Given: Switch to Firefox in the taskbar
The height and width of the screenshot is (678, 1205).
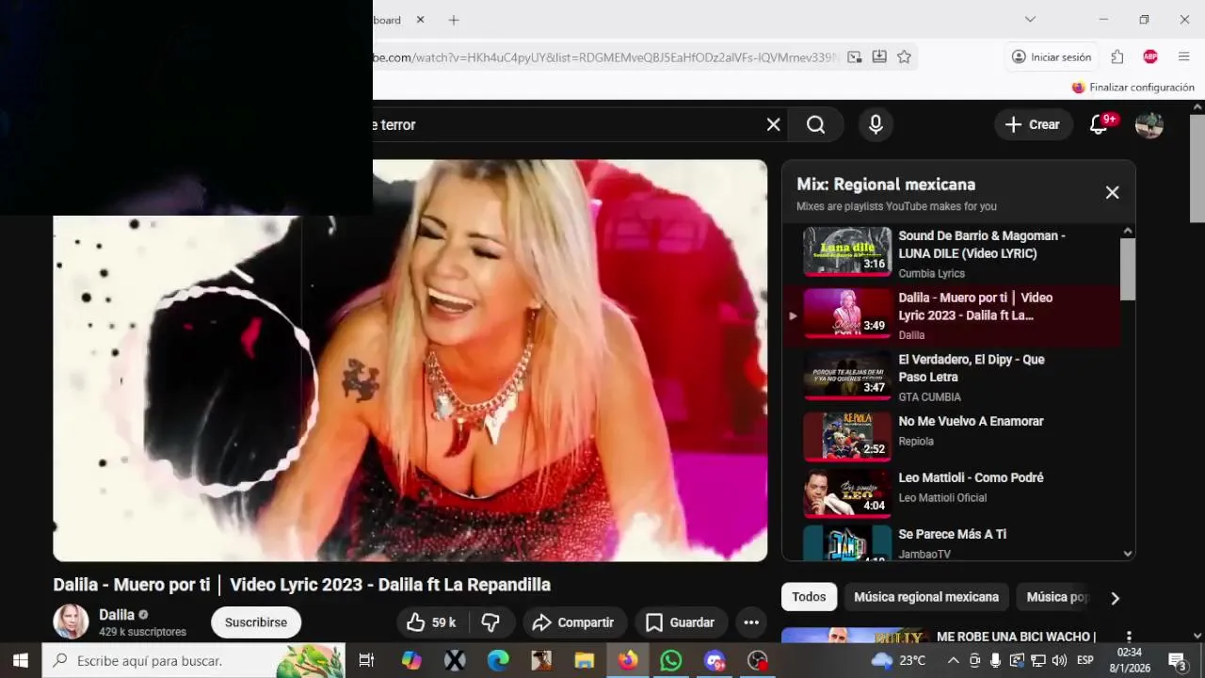Looking at the screenshot, I should [628, 660].
